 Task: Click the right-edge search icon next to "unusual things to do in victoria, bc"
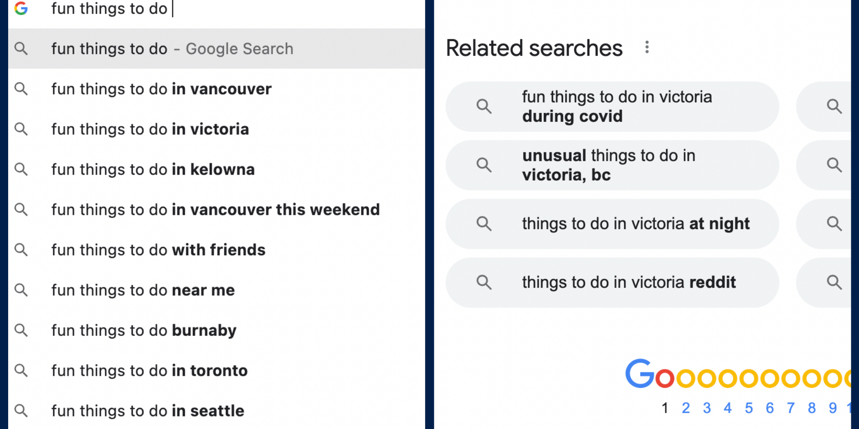tap(834, 165)
